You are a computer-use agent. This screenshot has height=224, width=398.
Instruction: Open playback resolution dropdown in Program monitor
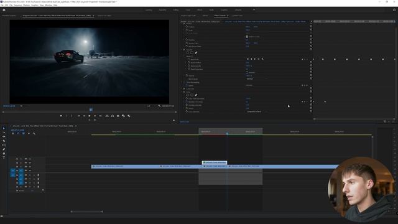coord(149,106)
